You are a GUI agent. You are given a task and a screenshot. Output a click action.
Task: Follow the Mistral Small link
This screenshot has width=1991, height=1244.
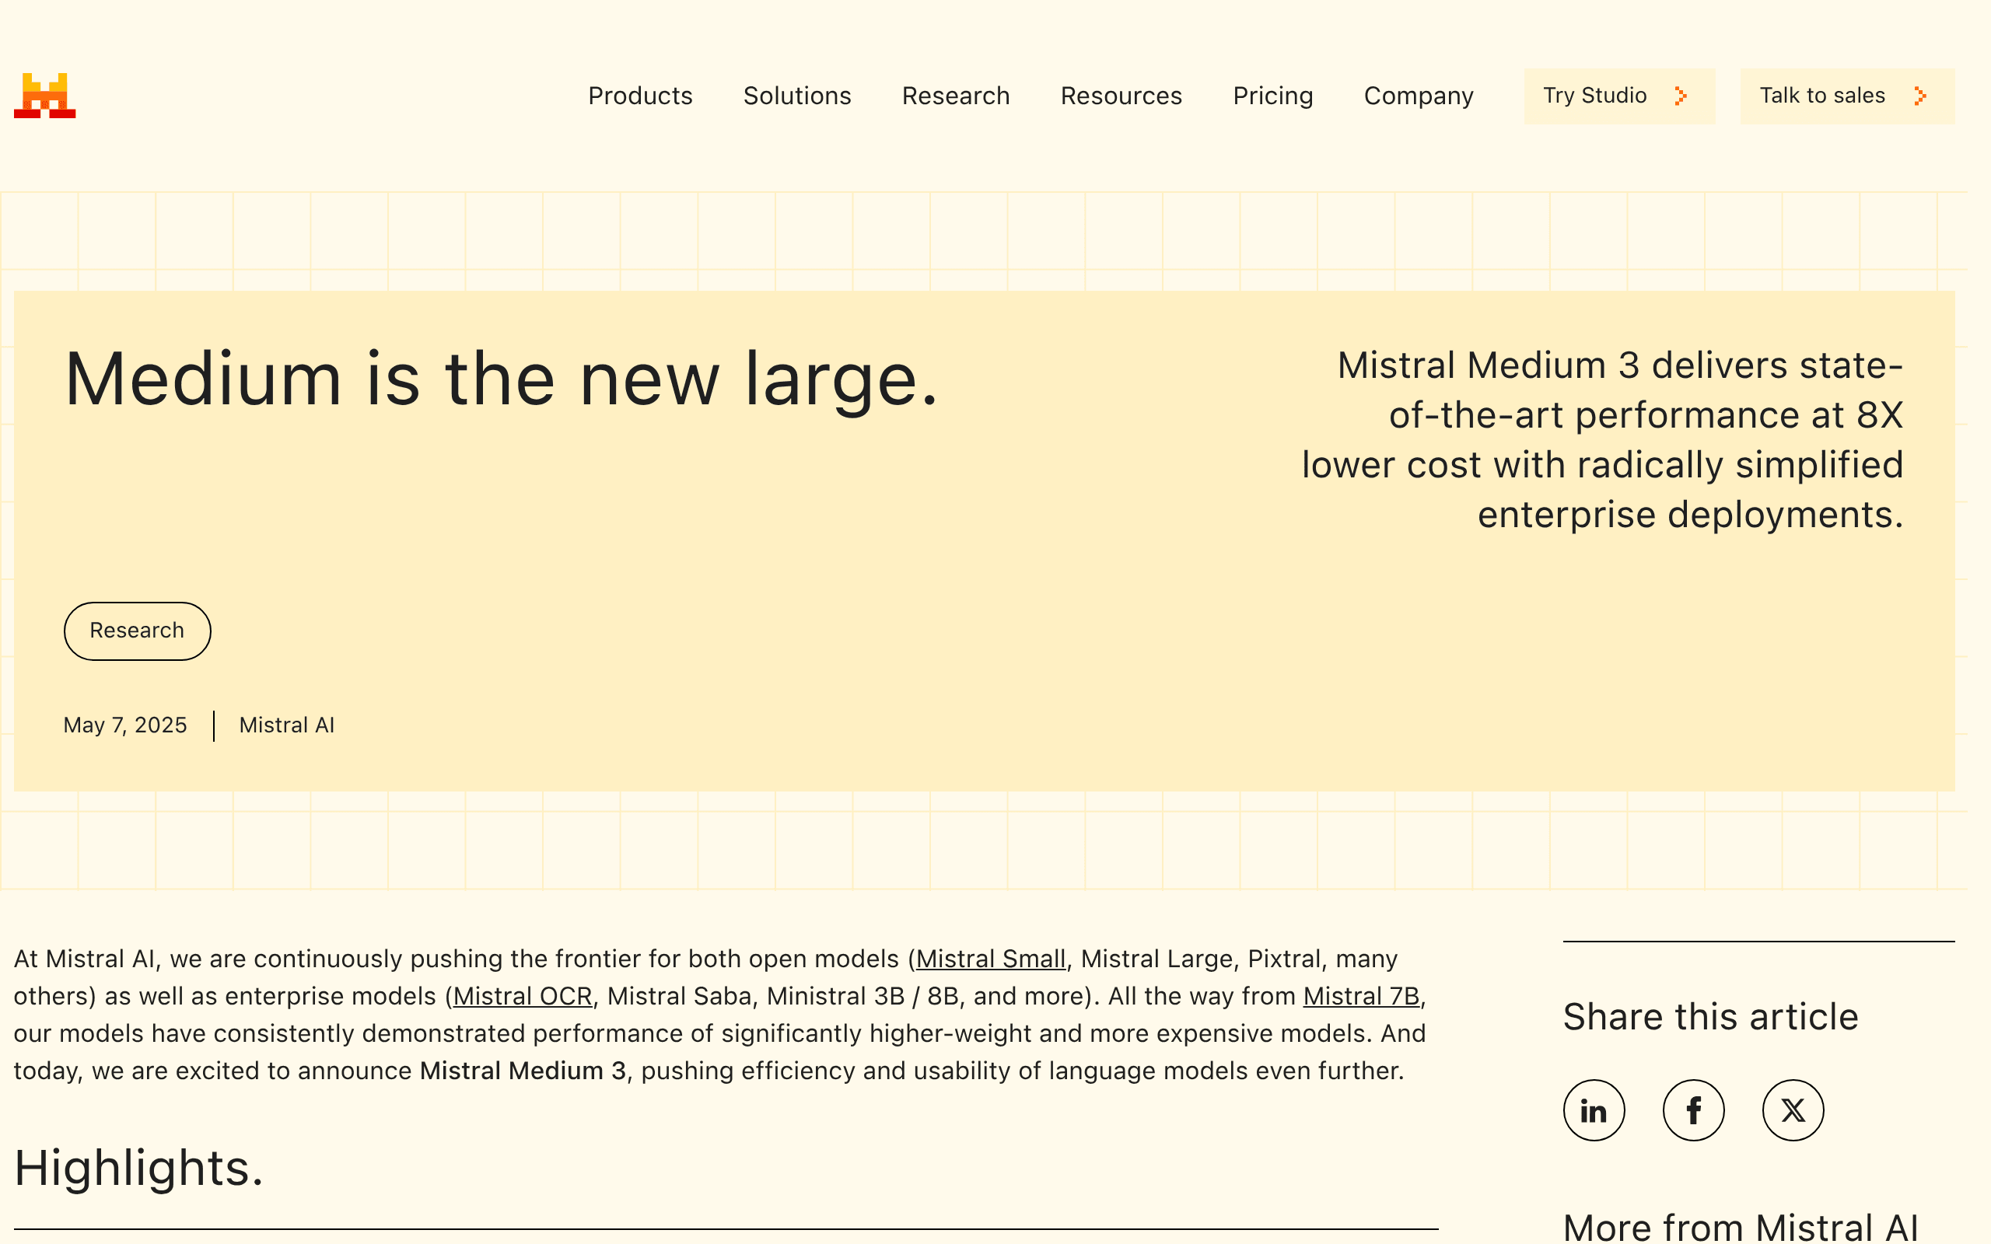991,959
